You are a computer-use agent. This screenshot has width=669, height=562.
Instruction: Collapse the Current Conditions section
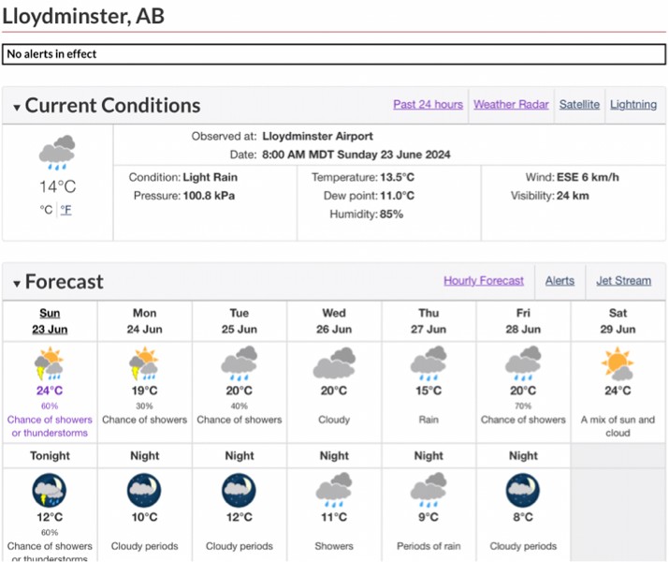[17, 107]
